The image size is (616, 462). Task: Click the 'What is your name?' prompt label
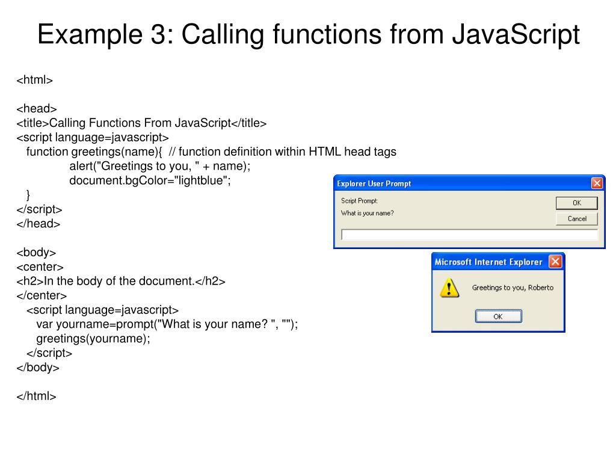[367, 213]
